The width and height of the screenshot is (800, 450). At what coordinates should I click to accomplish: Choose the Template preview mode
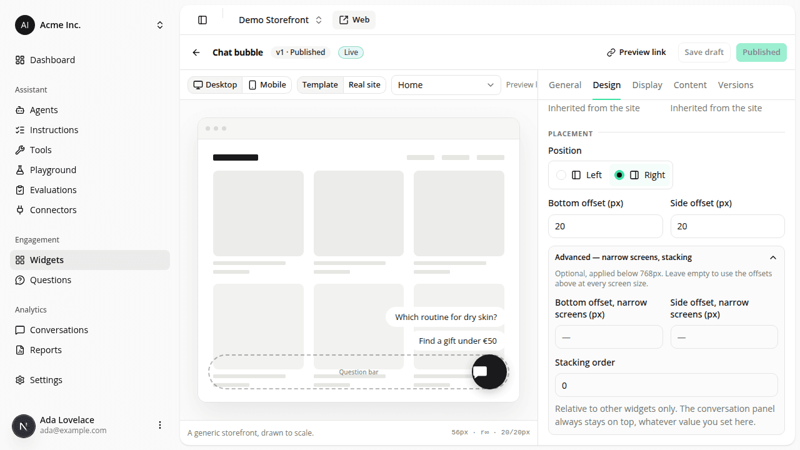[320, 85]
